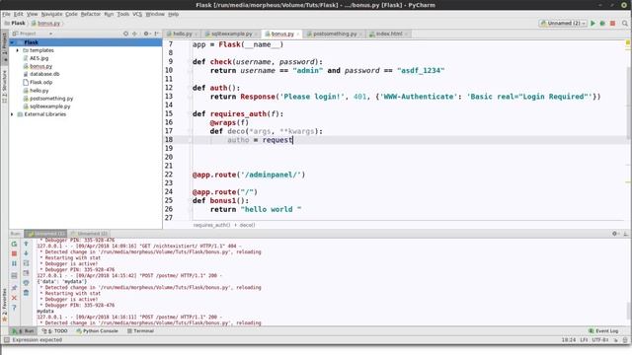Click the UTF-8 encoding selector in status bar
The image size is (632, 355).
pos(600,340)
